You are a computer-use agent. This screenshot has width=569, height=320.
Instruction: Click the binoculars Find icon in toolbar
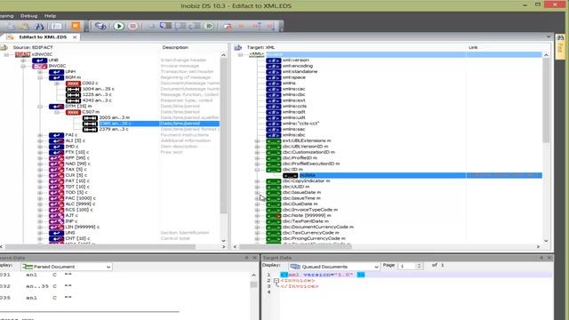tap(39, 26)
